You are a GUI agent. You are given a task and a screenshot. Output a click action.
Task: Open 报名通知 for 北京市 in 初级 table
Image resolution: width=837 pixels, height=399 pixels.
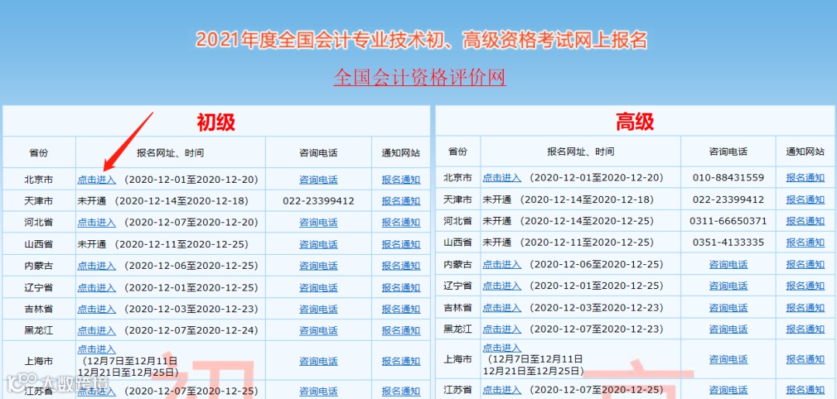click(401, 180)
